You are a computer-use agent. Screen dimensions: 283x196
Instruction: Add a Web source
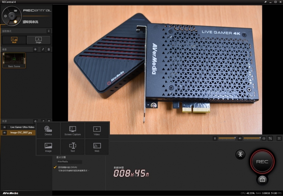(97, 147)
